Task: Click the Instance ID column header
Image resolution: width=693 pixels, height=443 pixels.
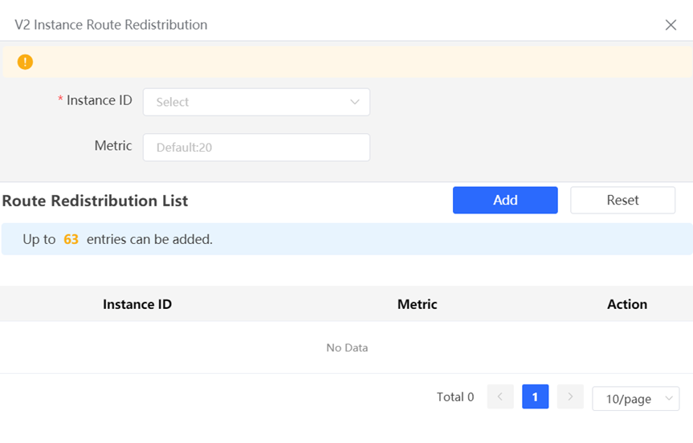Action: pos(137,304)
